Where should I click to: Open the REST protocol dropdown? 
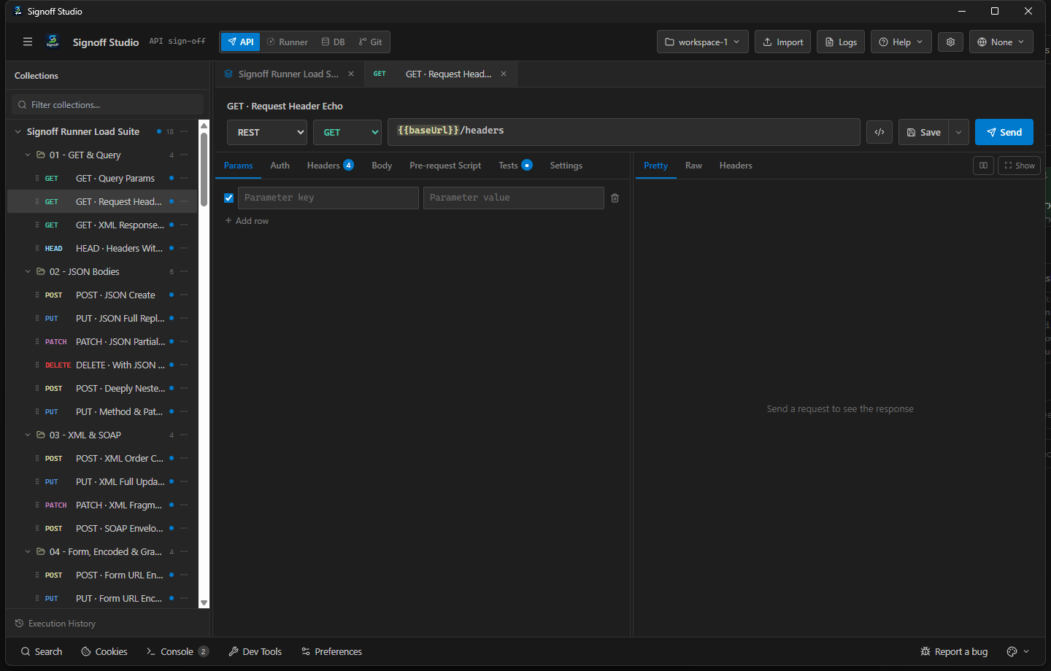tap(268, 132)
